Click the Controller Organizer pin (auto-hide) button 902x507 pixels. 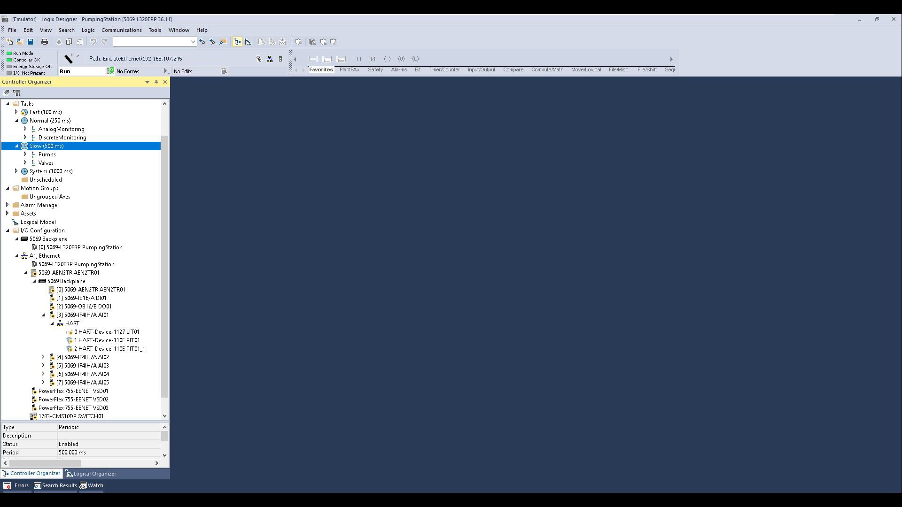(156, 82)
